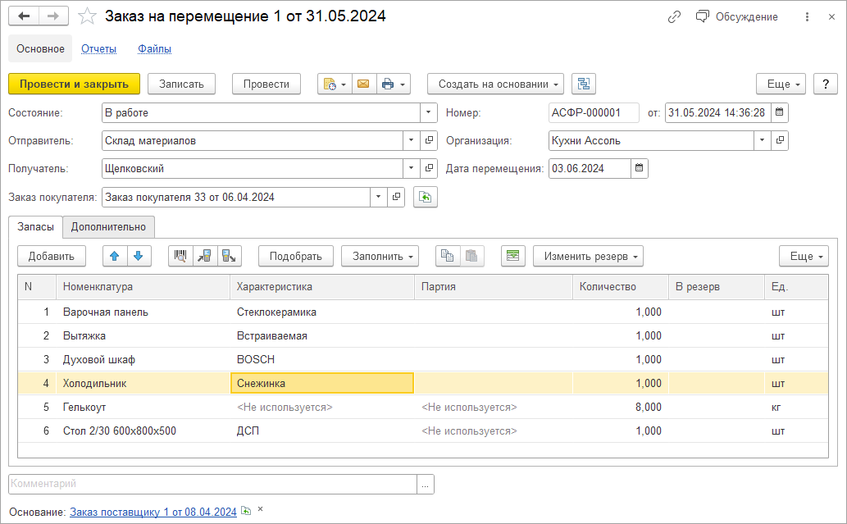Viewport: 847px width, 524px height.
Task: Click fill by customer order icon
Action: click(426, 197)
